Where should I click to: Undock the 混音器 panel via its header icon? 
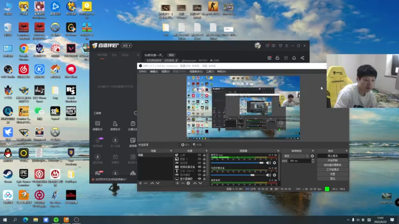[278, 151]
